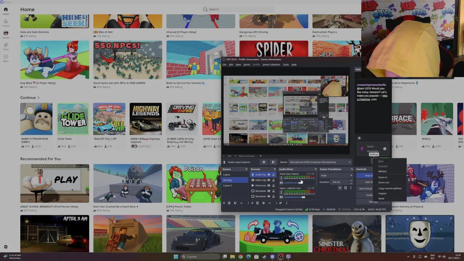Open Steam from the taskbar
464x261 pixels.
tap(264, 257)
